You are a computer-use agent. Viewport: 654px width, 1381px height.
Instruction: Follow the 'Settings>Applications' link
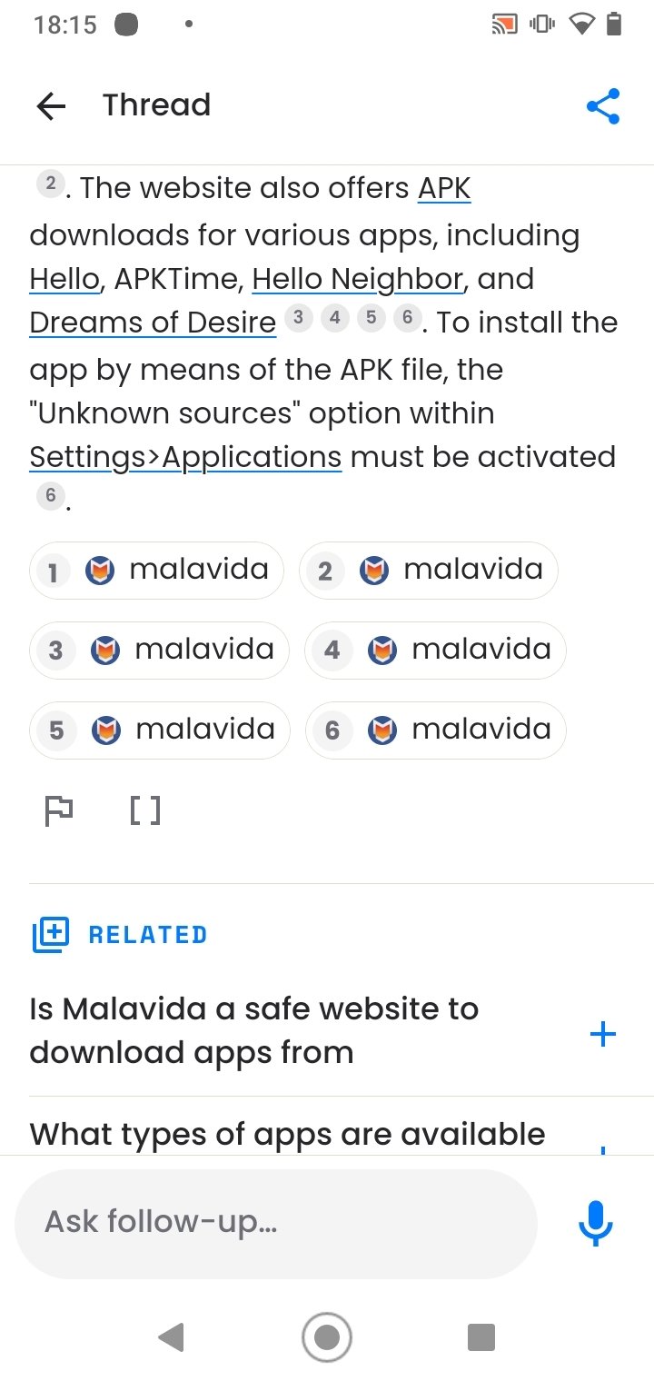[185, 457]
